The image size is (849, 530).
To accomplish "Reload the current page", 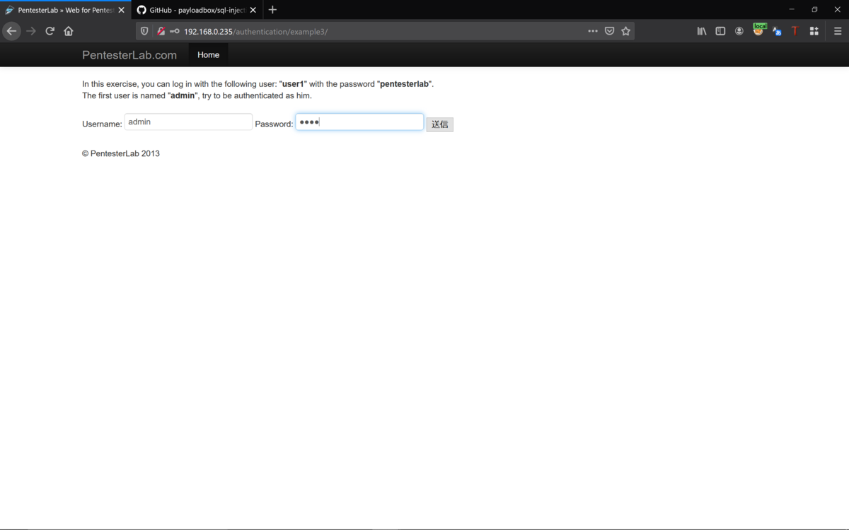I will pyautogui.click(x=50, y=31).
